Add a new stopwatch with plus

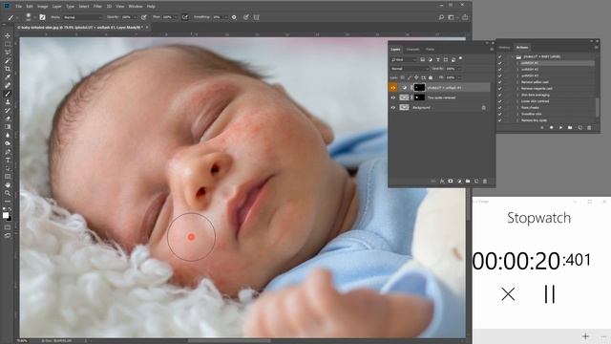585,336
